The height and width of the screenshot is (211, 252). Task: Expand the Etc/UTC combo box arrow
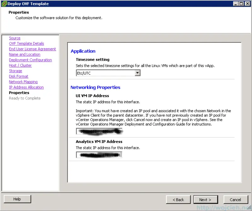click(138, 73)
